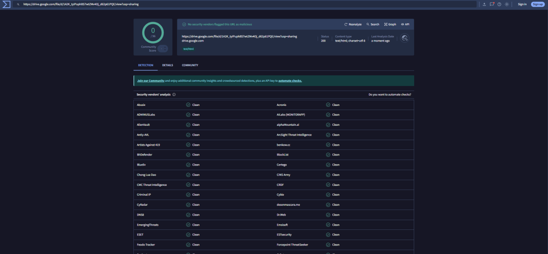The height and width of the screenshot is (254, 548).
Task: Click the Security vendors' analysis info icon
Action: (x=174, y=95)
